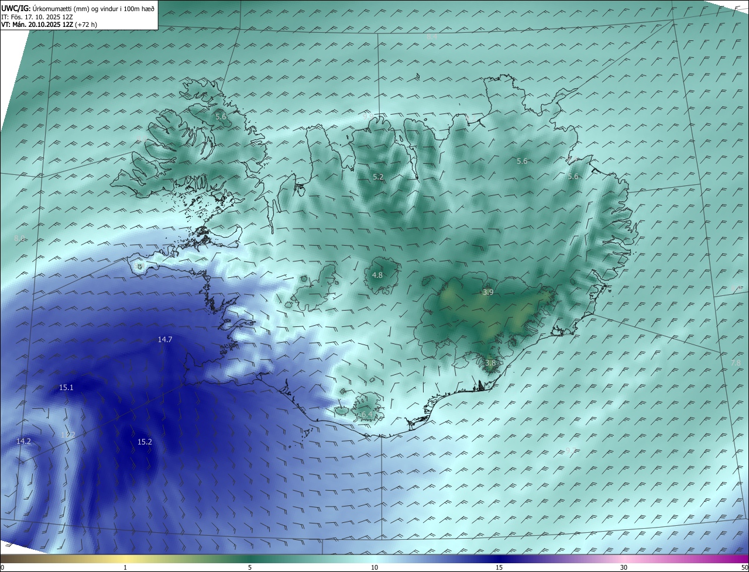Click the 3.9 value on the glacier
This screenshot has height=572, width=749.
(488, 292)
